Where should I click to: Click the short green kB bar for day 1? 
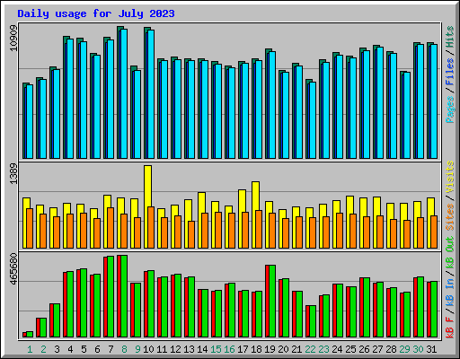click(x=30, y=334)
